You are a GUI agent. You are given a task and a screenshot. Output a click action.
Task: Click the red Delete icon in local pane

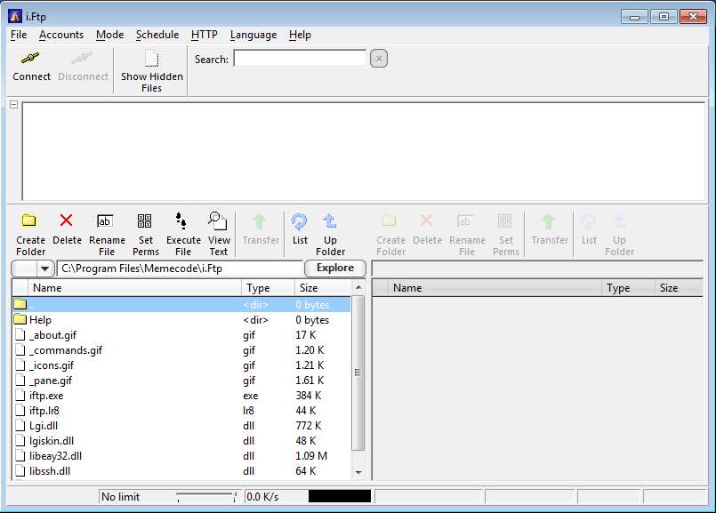point(66,221)
